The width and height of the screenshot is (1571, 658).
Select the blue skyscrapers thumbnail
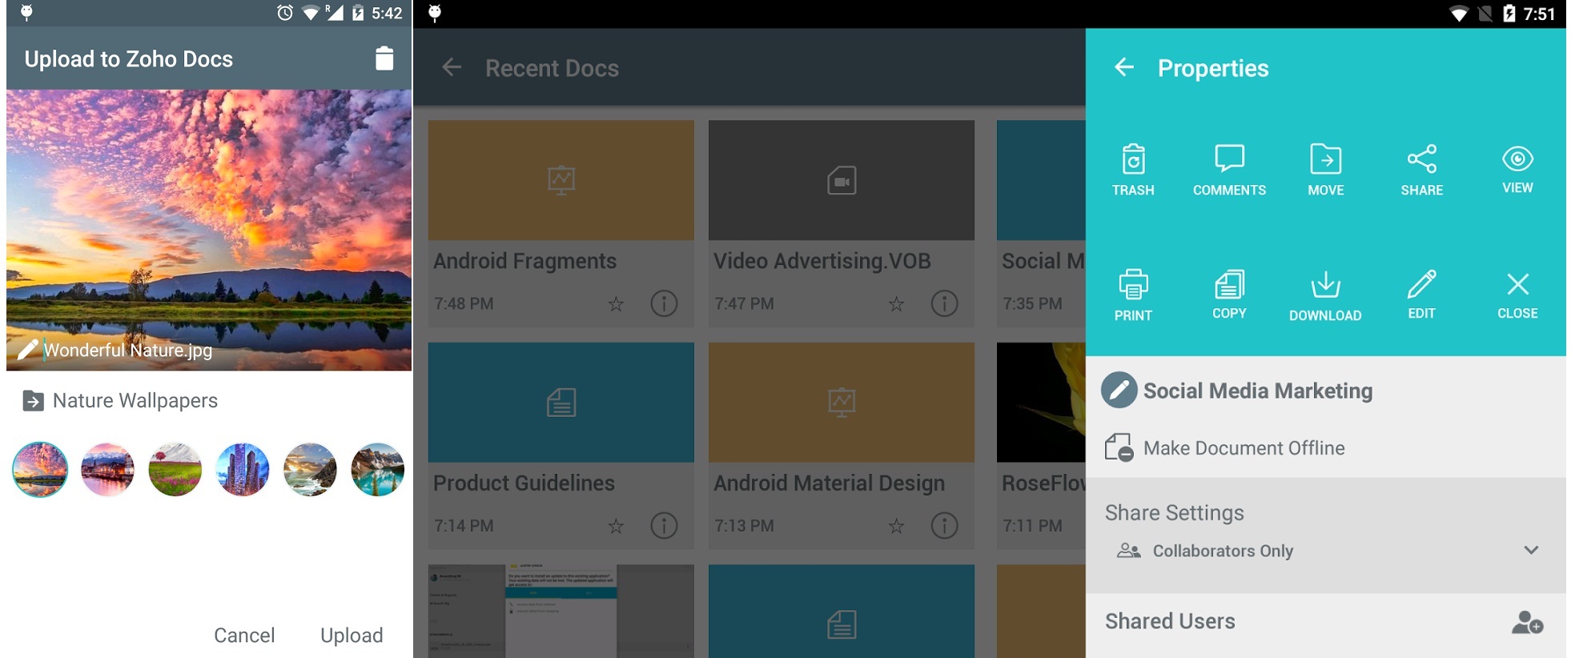pos(243,470)
